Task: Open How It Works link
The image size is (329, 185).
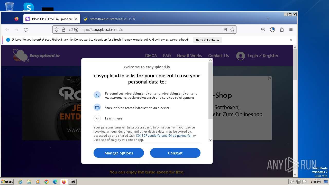Action: click(189, 55)
